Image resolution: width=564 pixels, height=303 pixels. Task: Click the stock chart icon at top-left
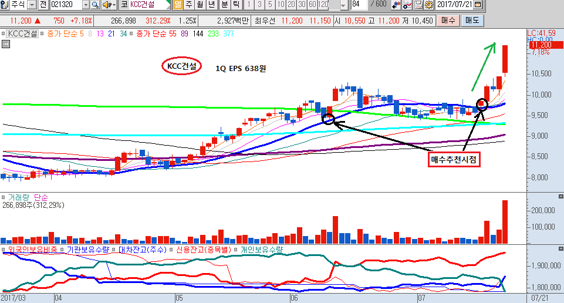click(5, 5)
